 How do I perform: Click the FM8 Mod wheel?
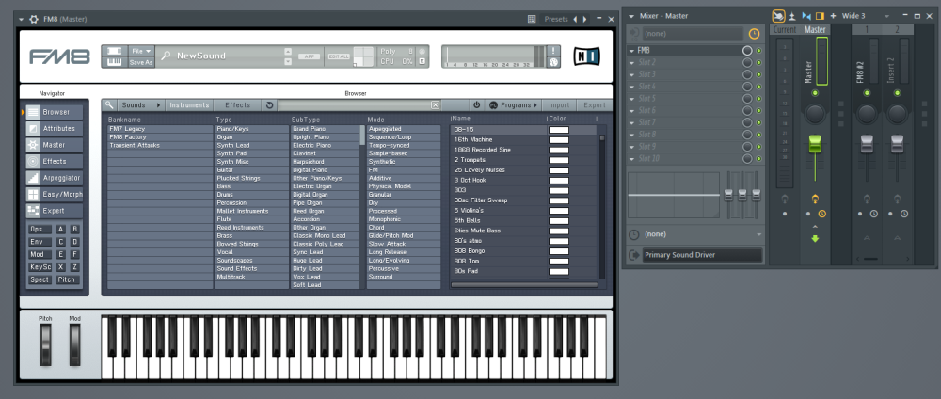75,345
